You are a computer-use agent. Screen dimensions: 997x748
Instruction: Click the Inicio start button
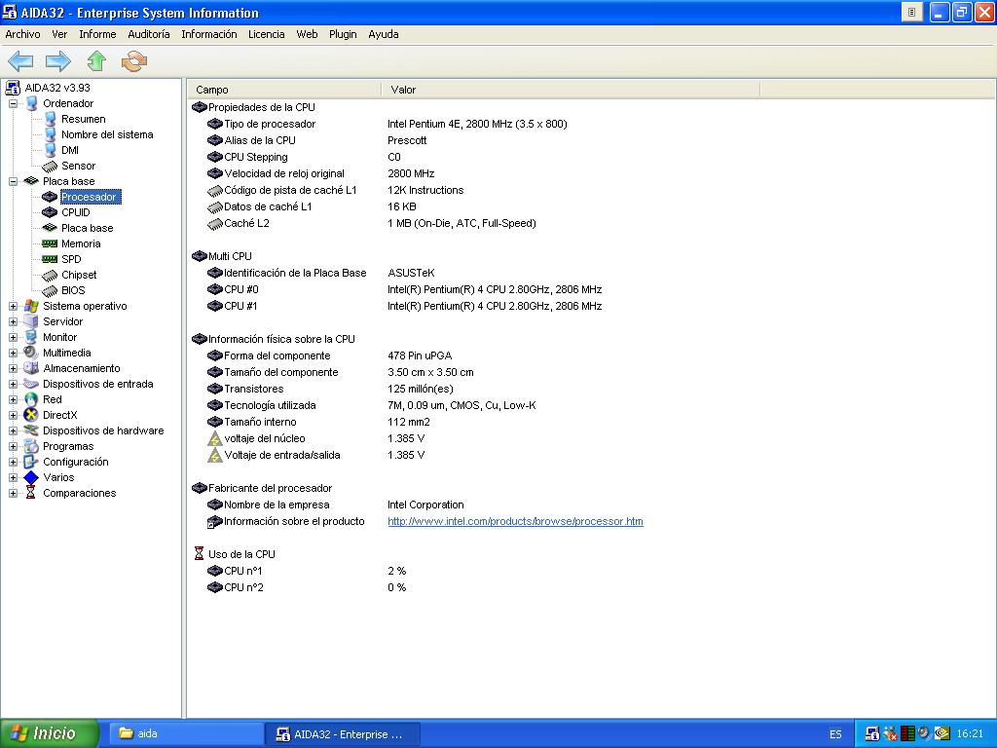tap(50, 733)
